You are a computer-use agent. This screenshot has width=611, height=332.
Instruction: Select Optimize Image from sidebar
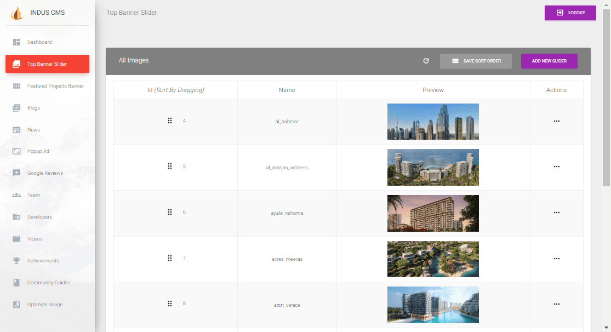click(x=45, y=305)
